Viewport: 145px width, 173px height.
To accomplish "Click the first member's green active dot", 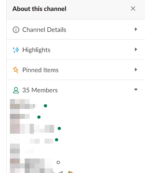I will point(45,106).
